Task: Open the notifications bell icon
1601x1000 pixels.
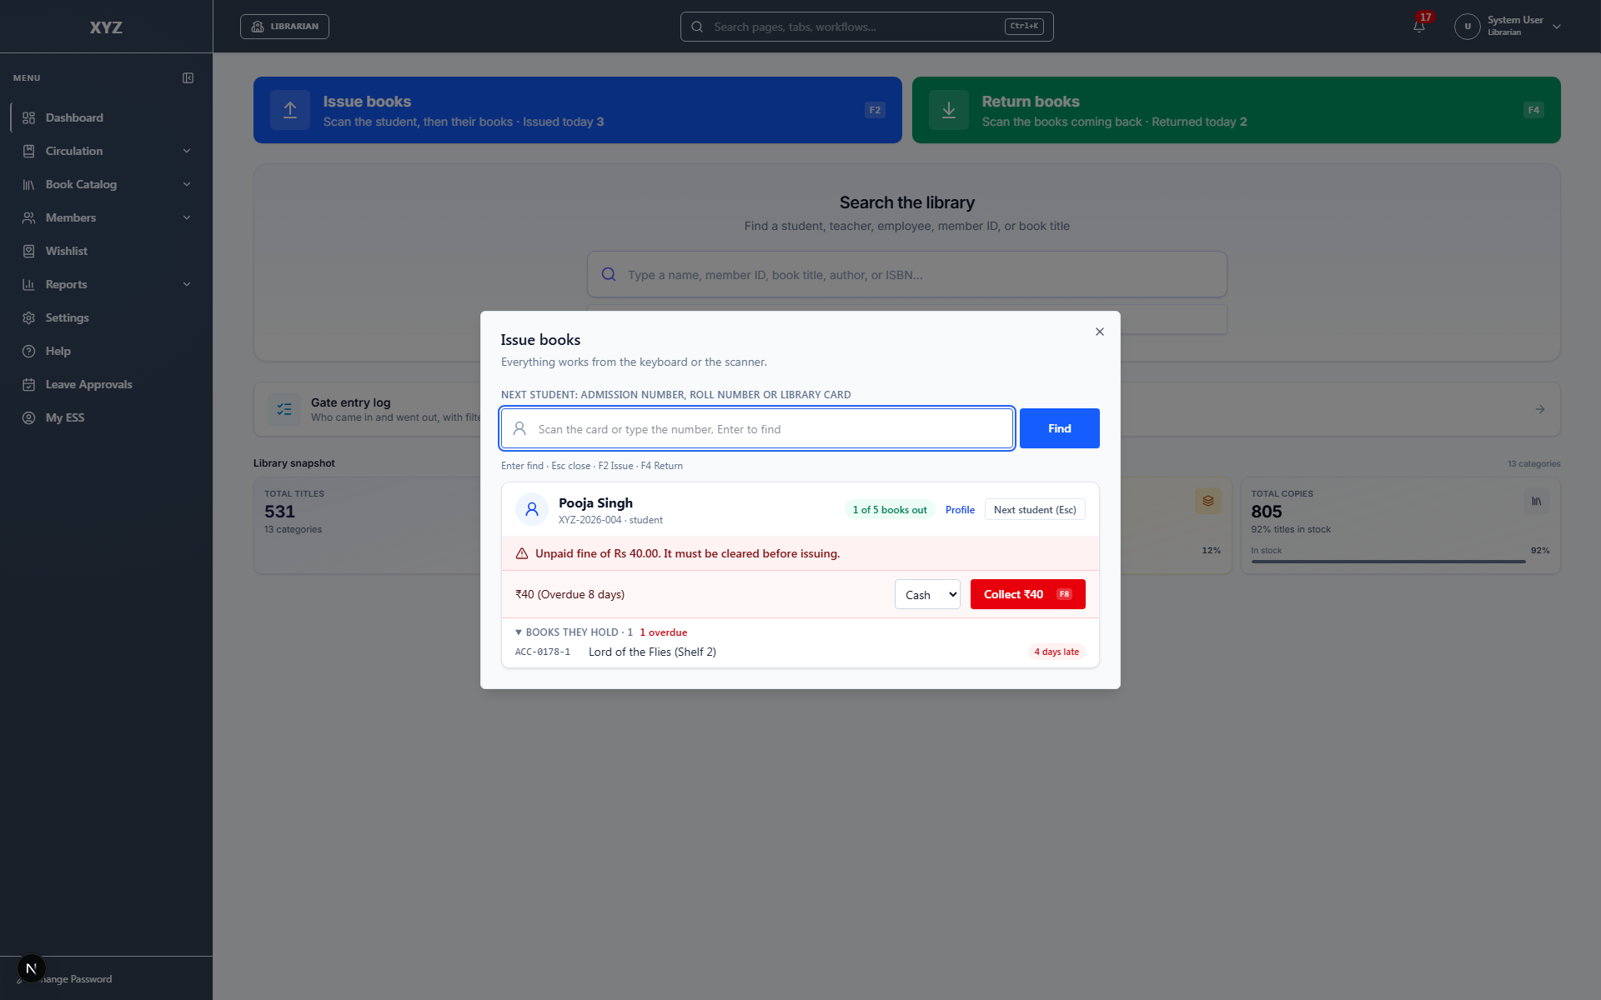Action: [1418, 27]
